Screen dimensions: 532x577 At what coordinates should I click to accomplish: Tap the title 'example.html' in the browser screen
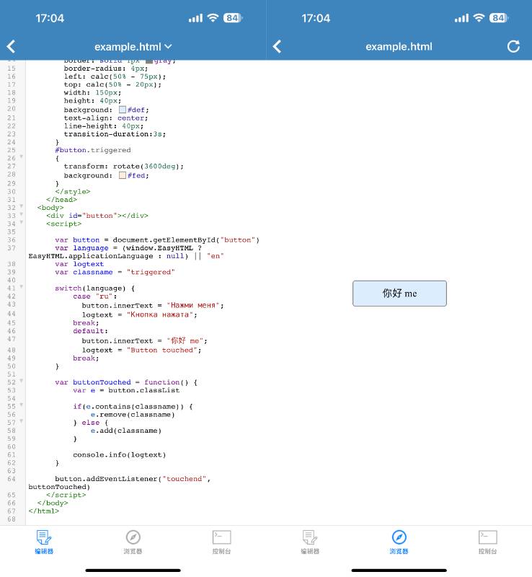399,47
